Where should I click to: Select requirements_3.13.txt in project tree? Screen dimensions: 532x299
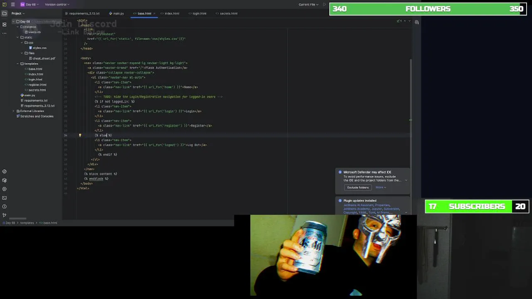(x=37, y=106)
